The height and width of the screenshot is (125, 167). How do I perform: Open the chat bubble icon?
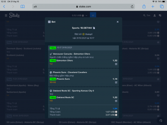[x=160, y=15]
